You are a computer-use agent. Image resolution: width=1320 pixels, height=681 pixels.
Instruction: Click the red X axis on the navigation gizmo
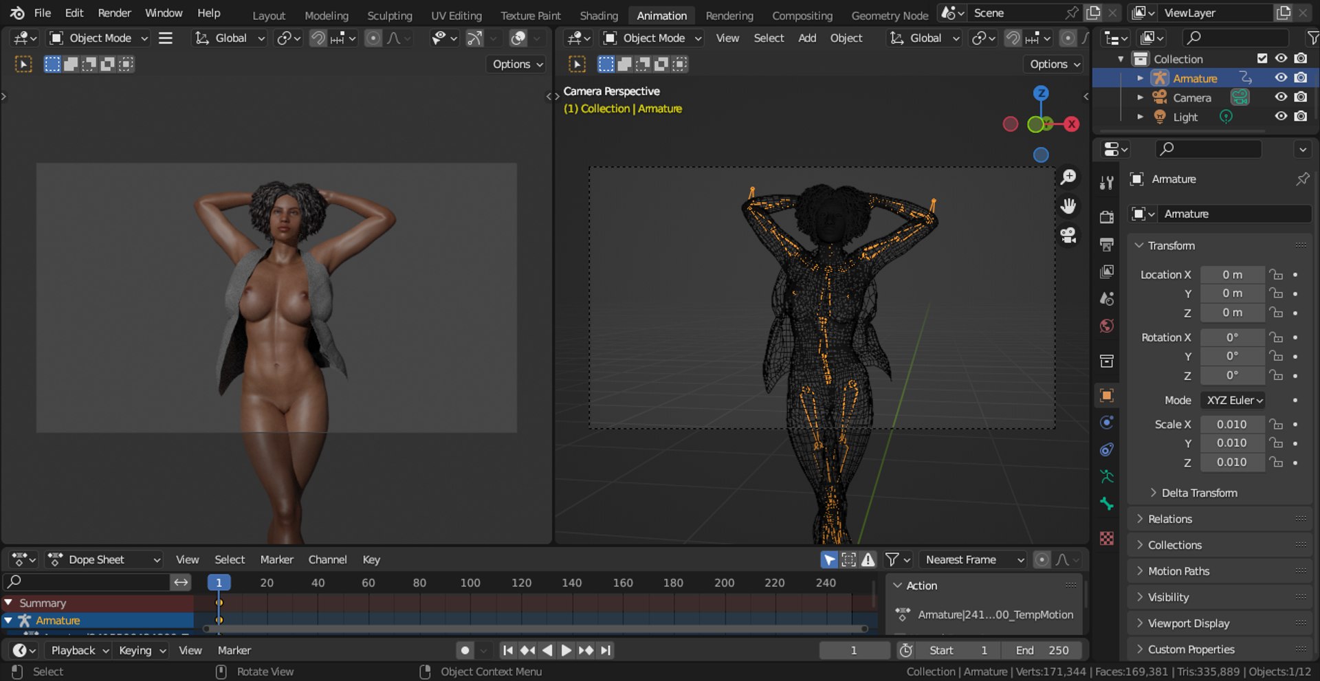1071,124
